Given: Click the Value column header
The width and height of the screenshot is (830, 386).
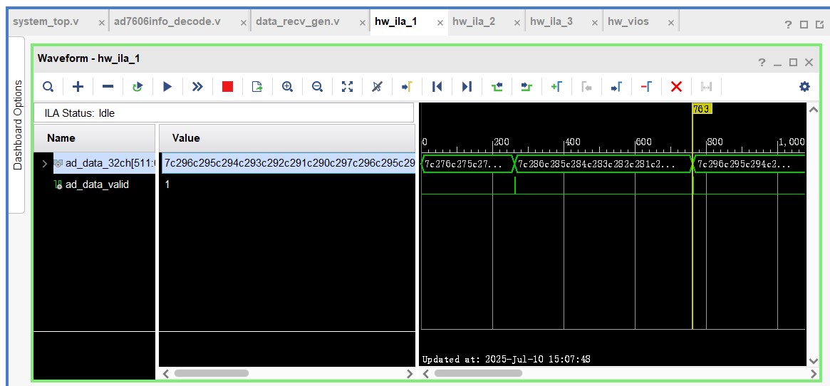Looking at the screenshot, I should (x=287, y=137).
